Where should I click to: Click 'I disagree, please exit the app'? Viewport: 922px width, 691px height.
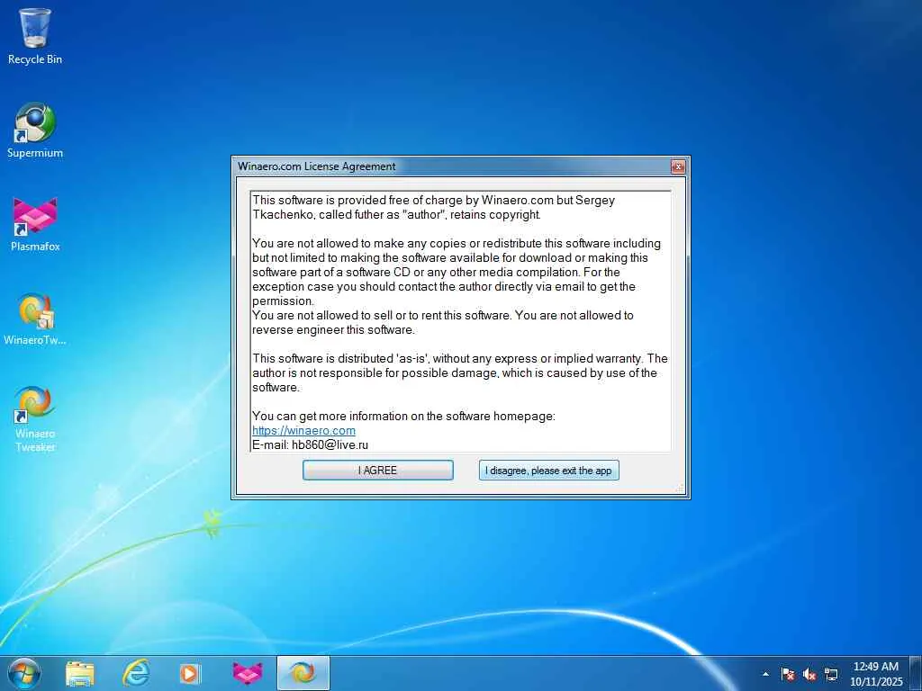(548, 470)
